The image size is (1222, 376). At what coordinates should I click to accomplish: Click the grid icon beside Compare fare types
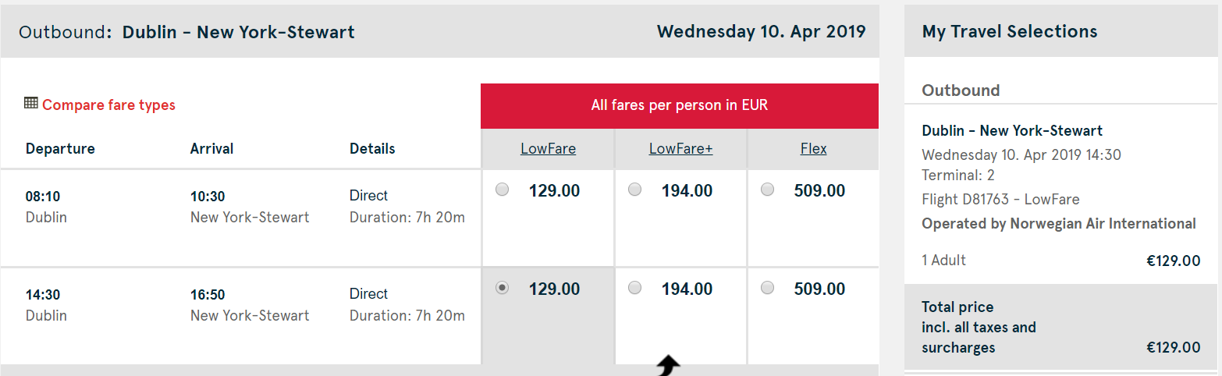point(31,103)
